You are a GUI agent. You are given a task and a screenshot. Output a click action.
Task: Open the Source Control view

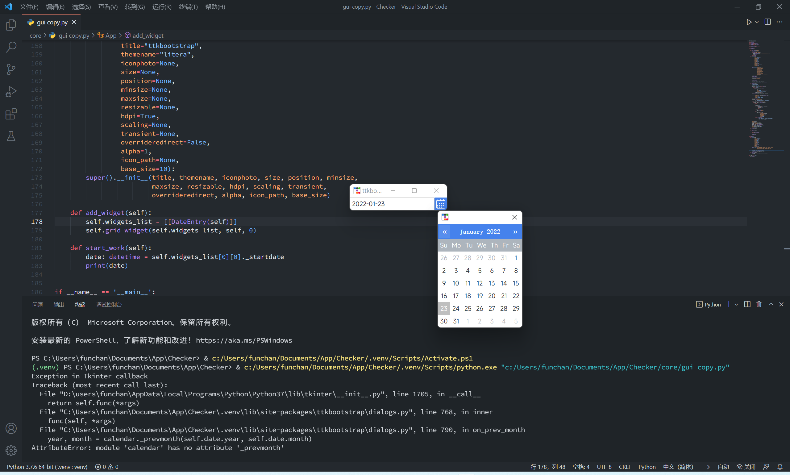(x=11, y=69)
